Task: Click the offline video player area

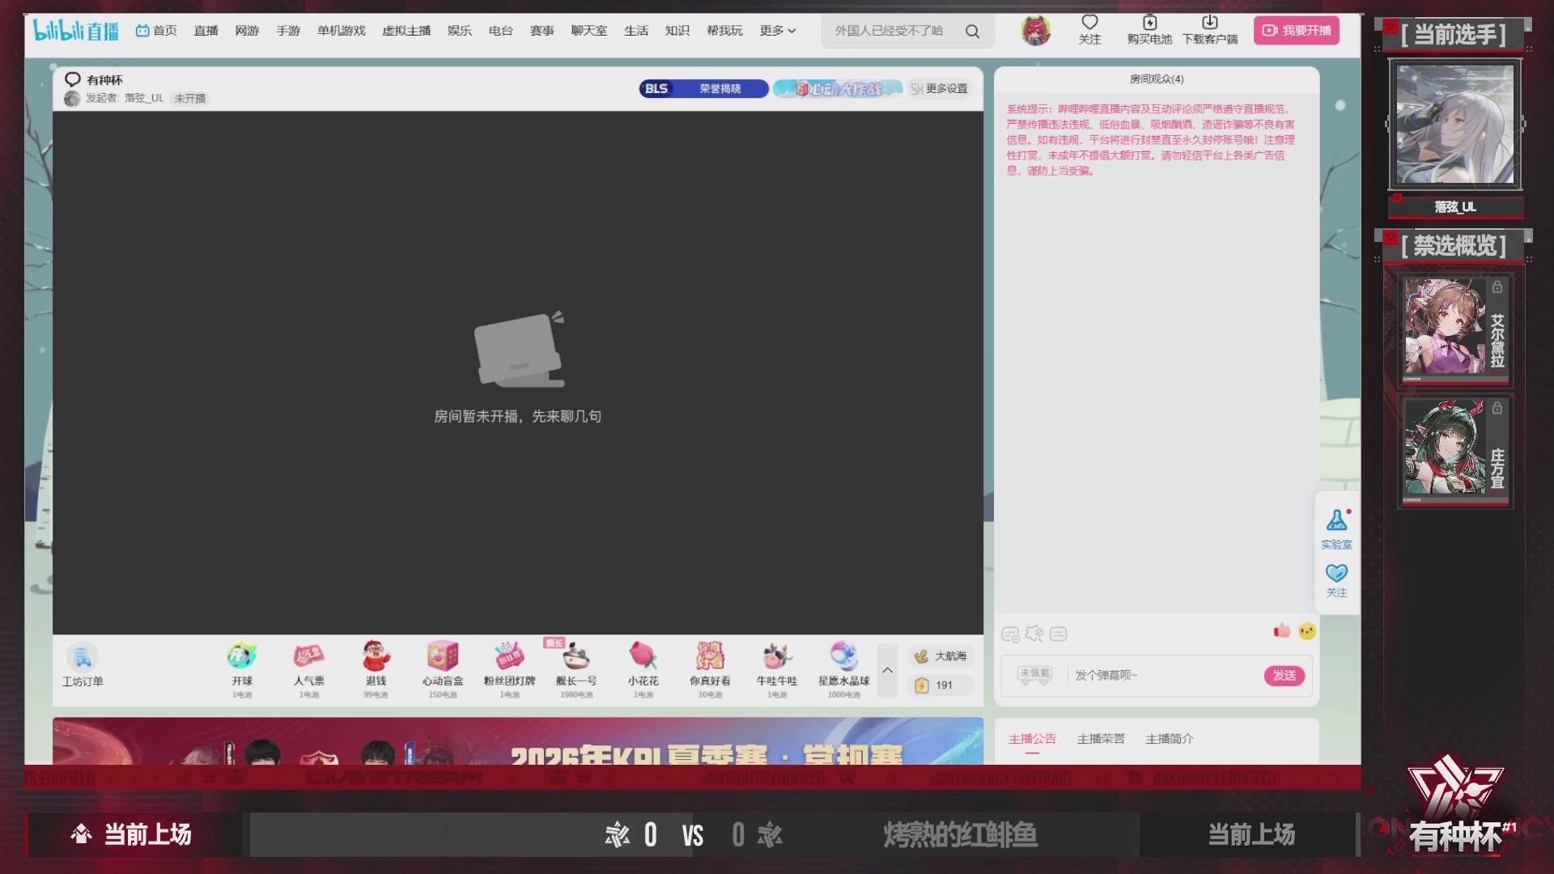Action: point(518,372)
